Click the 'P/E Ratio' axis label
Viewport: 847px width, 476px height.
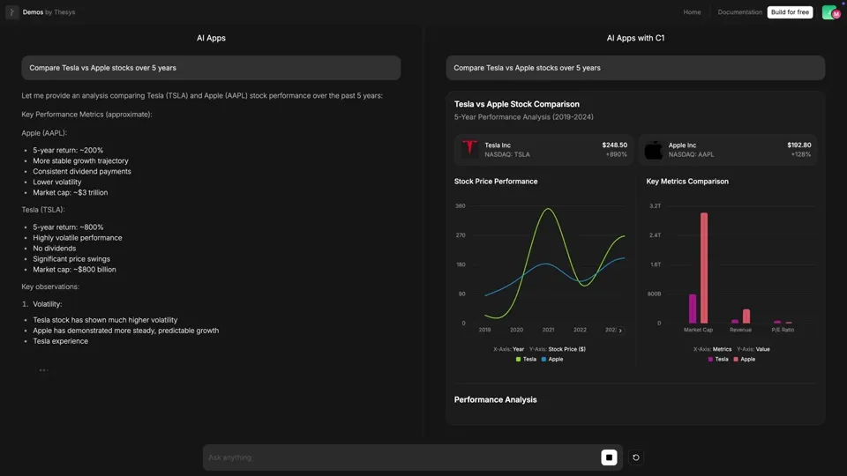[x=783, y=330]
